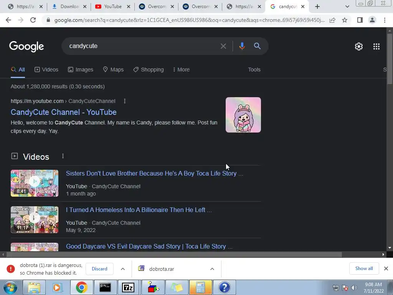This screenshot has height=295, width=393.
Task: Open options beside Videos heading
Action: click(x=63, y=156)
